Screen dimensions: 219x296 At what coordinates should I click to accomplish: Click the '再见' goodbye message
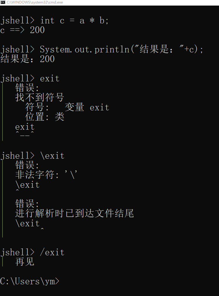tap(25, 262)
